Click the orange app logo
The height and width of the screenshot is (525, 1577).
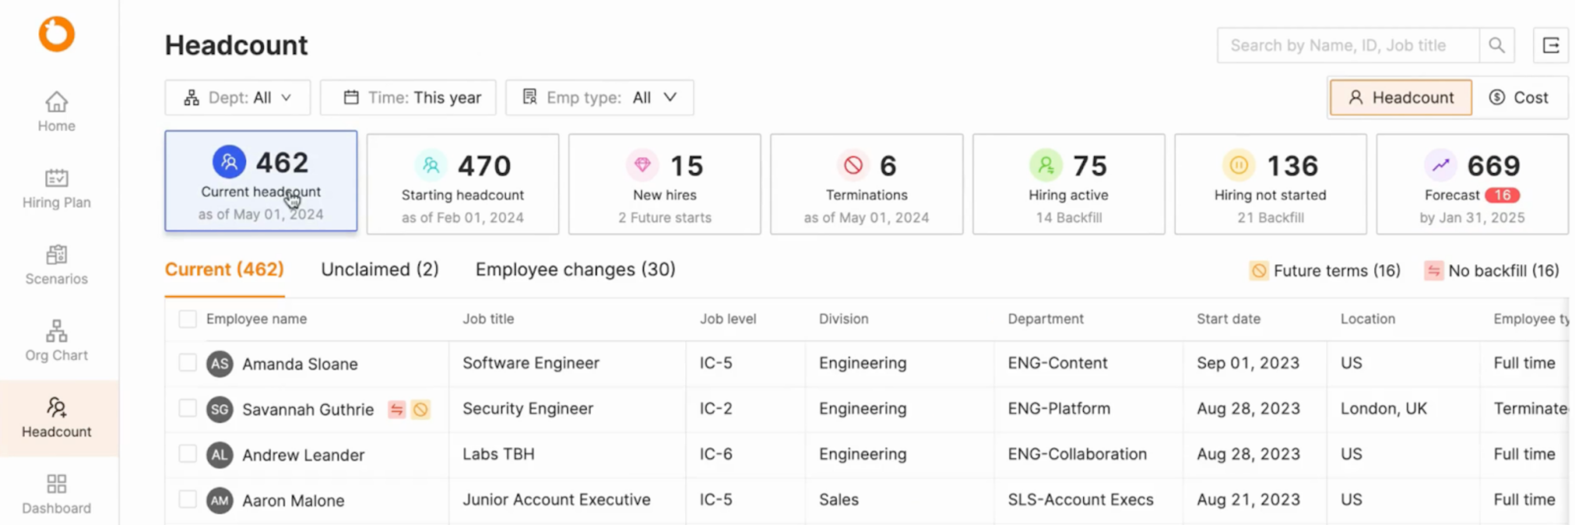point(57,34)
